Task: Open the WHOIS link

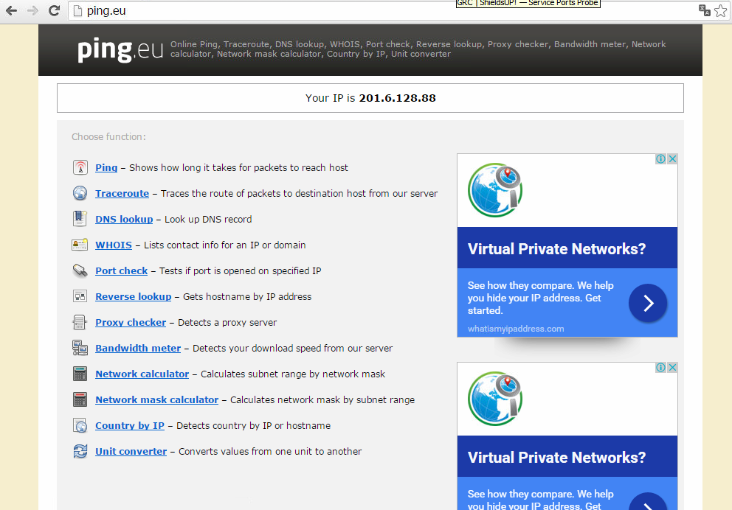Action: tap(114, 245)
